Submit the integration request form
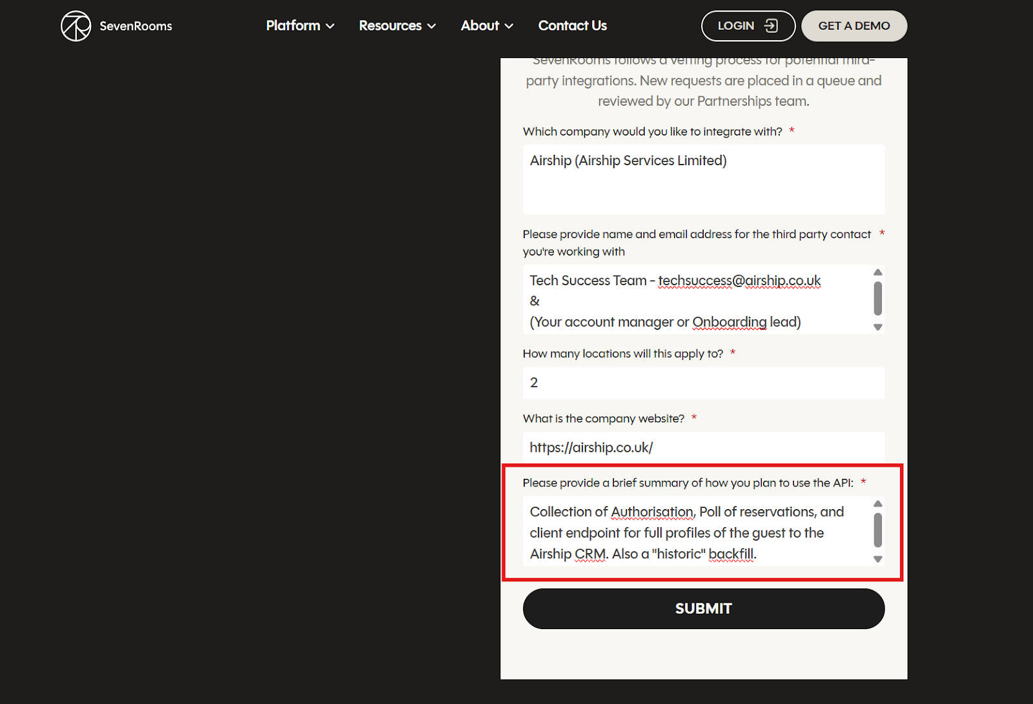 (x=703, y=608)
